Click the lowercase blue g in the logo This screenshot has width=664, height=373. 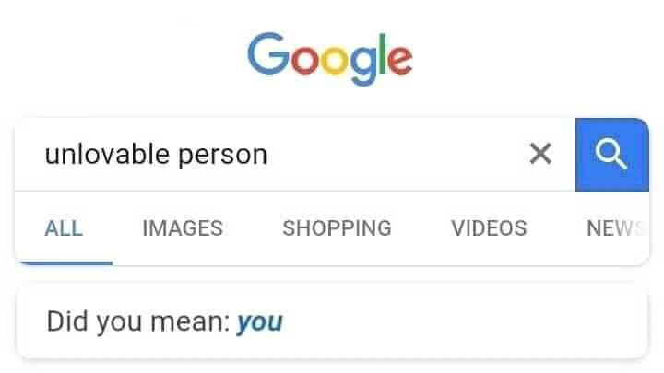point(363,65)
